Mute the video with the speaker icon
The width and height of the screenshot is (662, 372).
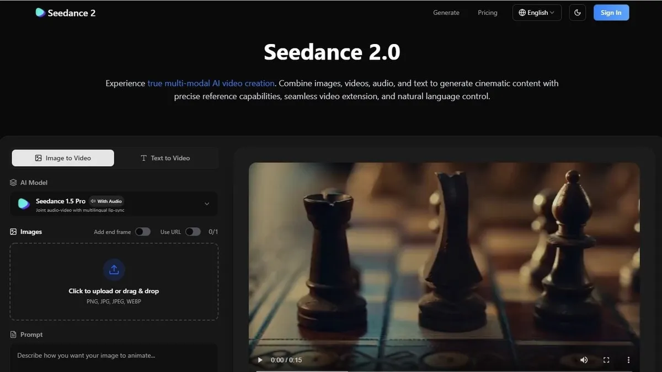tap(584, 360)
